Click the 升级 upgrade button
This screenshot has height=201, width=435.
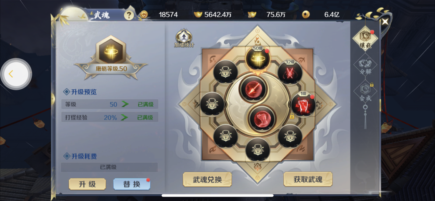87,184
